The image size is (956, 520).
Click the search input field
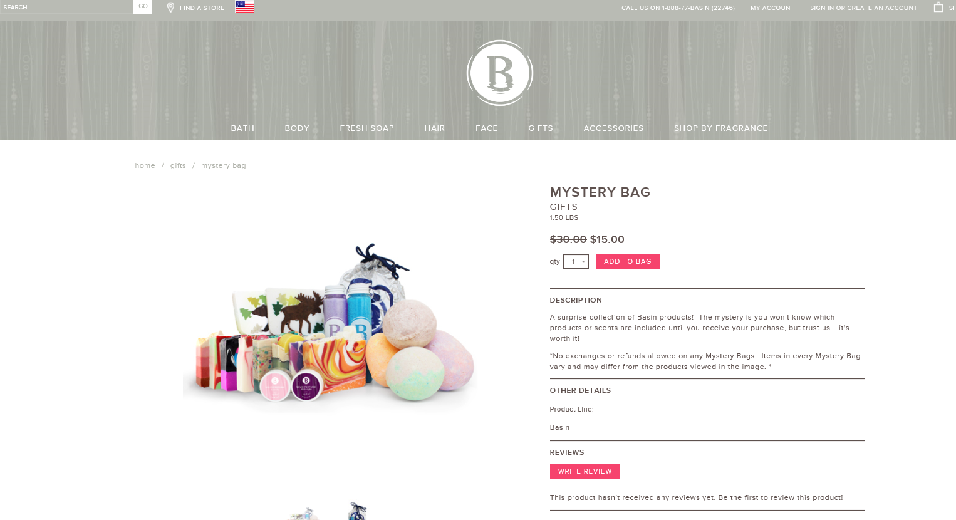point(66,7)
